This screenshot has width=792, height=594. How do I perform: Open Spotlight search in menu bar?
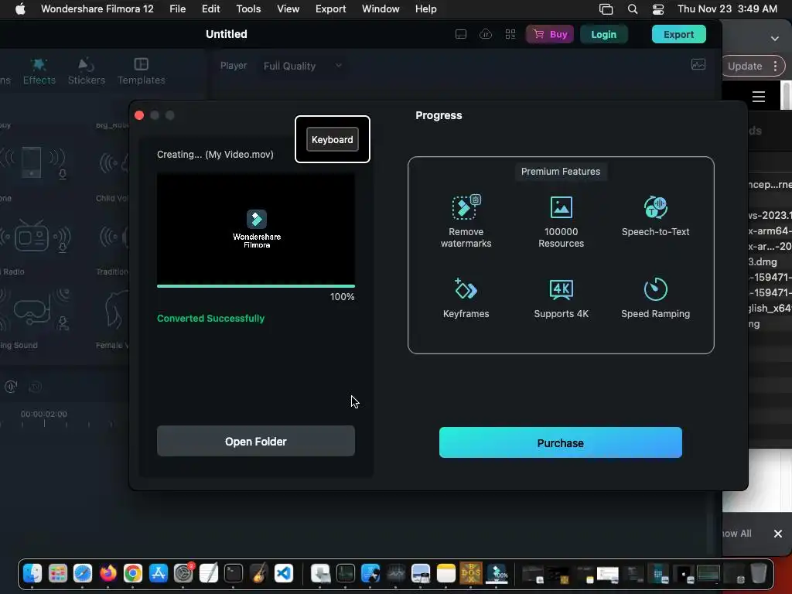[x=633, y=9]
